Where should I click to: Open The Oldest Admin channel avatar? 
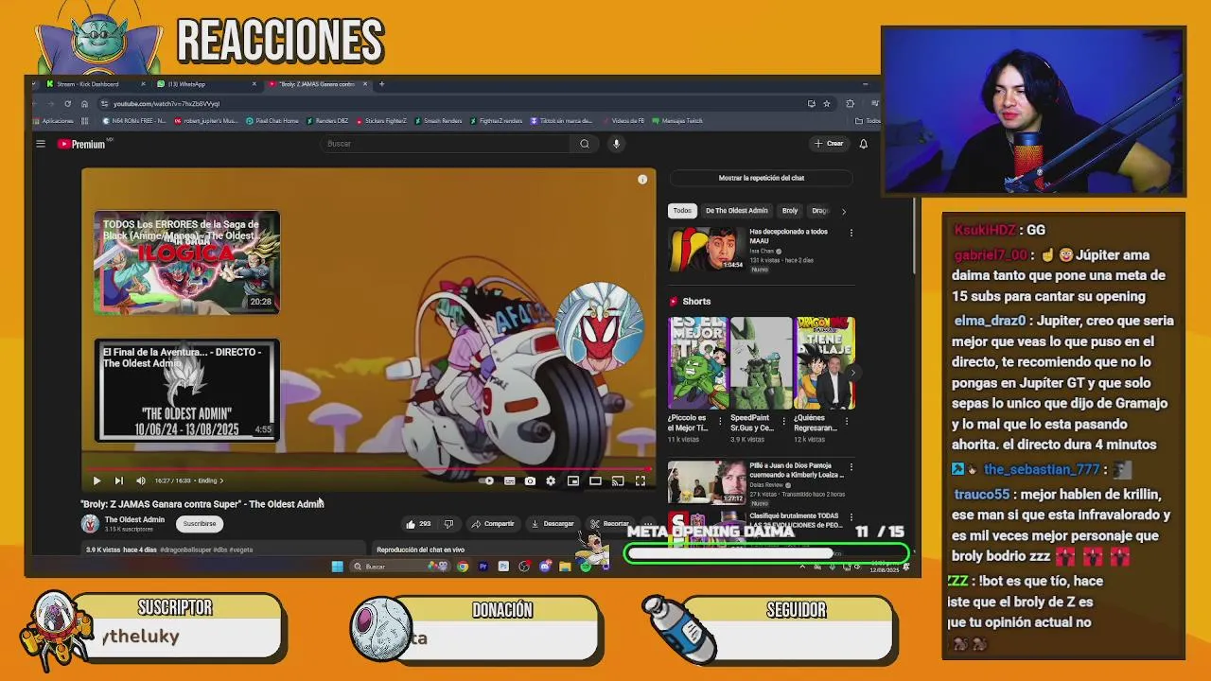[x=90, y=523]
